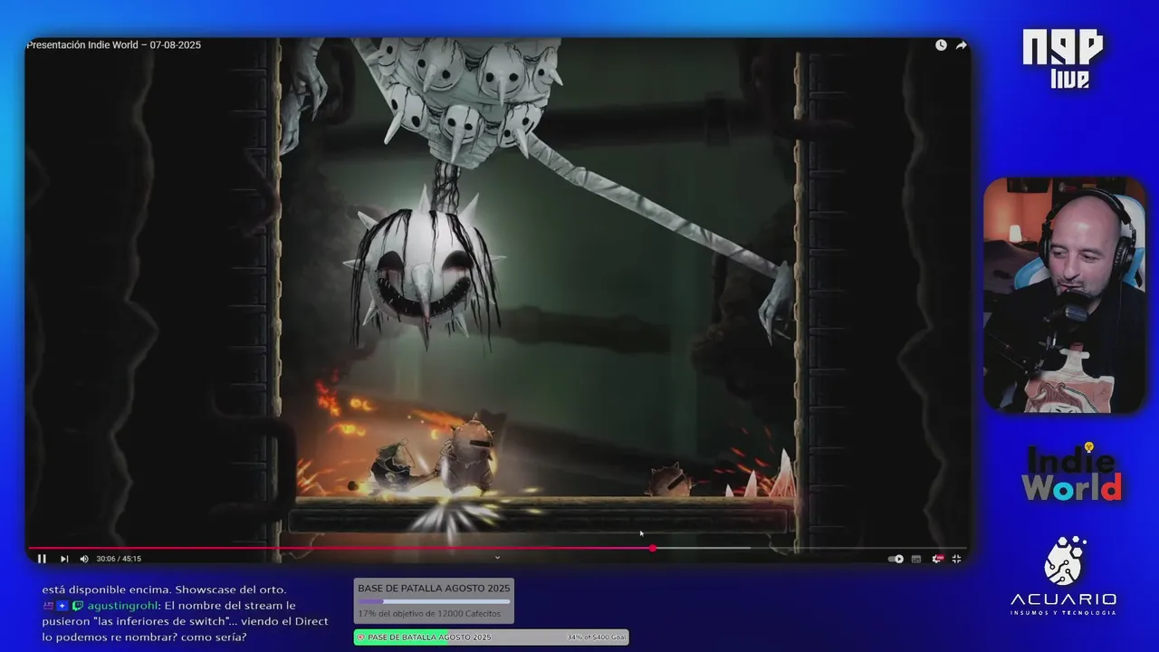Click the '34% of $400 Goal' text
The height and width of the screenshot is (652, 1159).
tap(597, 638)
